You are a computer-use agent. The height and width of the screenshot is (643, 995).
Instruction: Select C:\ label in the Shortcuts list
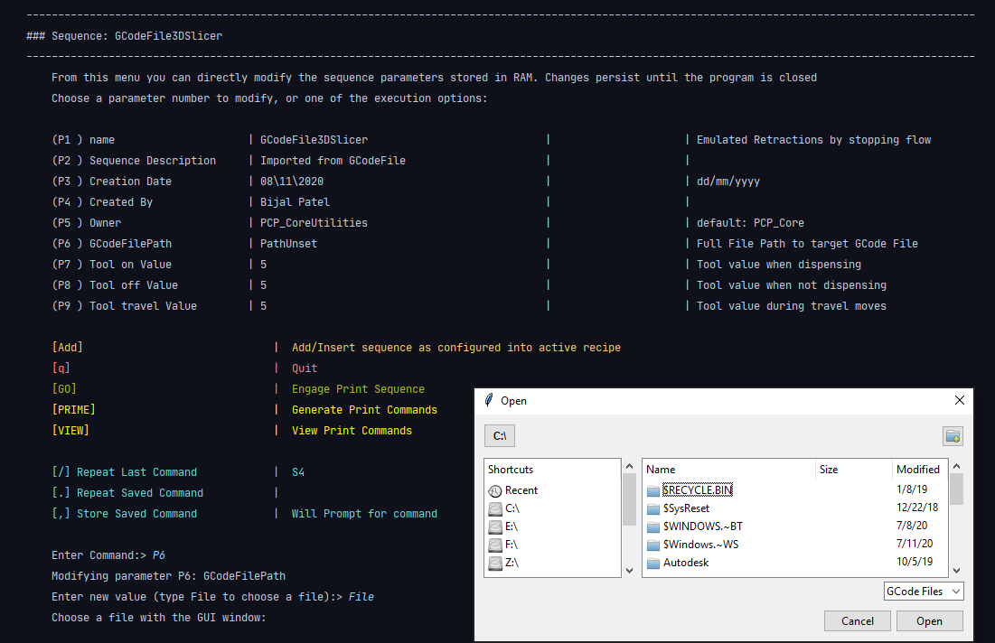pyautogui.click(x=512, y=508)
